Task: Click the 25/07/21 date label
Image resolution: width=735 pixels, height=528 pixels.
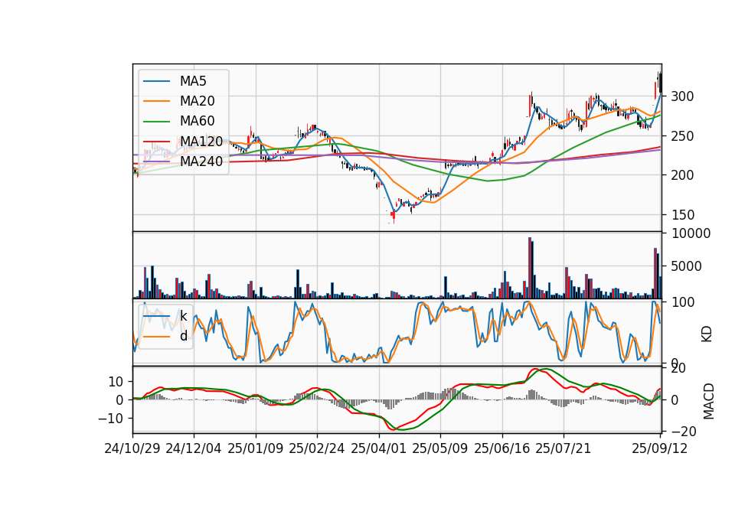Action: [x=563, y=448]
